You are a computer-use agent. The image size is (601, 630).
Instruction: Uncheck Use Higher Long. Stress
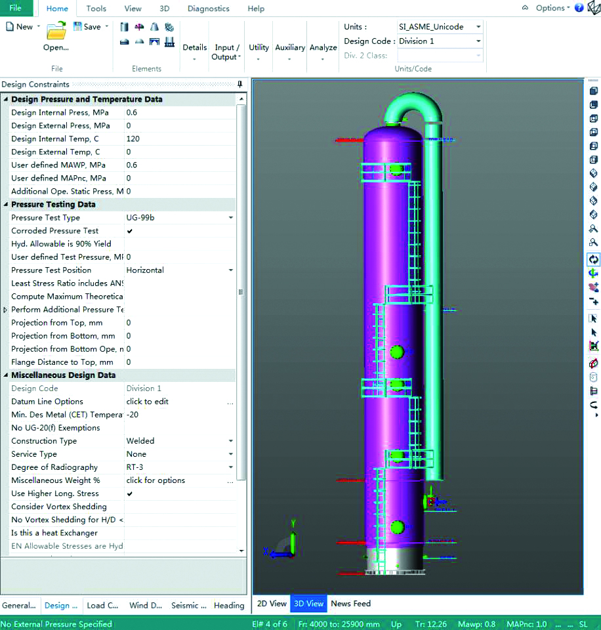(x=130, y=493)
